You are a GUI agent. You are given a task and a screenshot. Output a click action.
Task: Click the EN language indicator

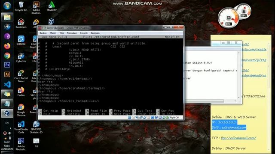click(x=7, y=123)
